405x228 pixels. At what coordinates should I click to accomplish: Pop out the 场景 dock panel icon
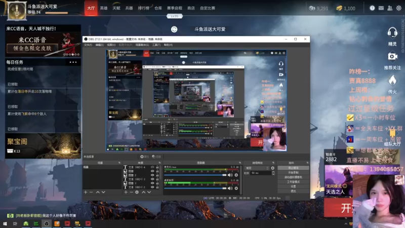(119, 163)
